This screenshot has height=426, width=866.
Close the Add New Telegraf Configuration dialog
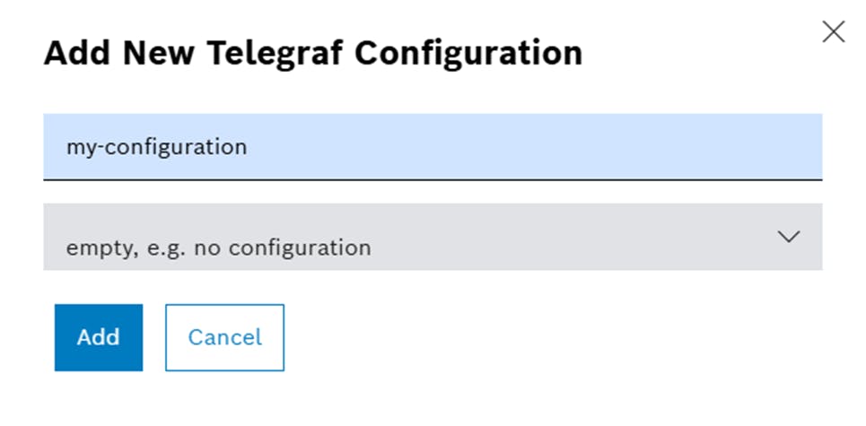tap(834, 32)
